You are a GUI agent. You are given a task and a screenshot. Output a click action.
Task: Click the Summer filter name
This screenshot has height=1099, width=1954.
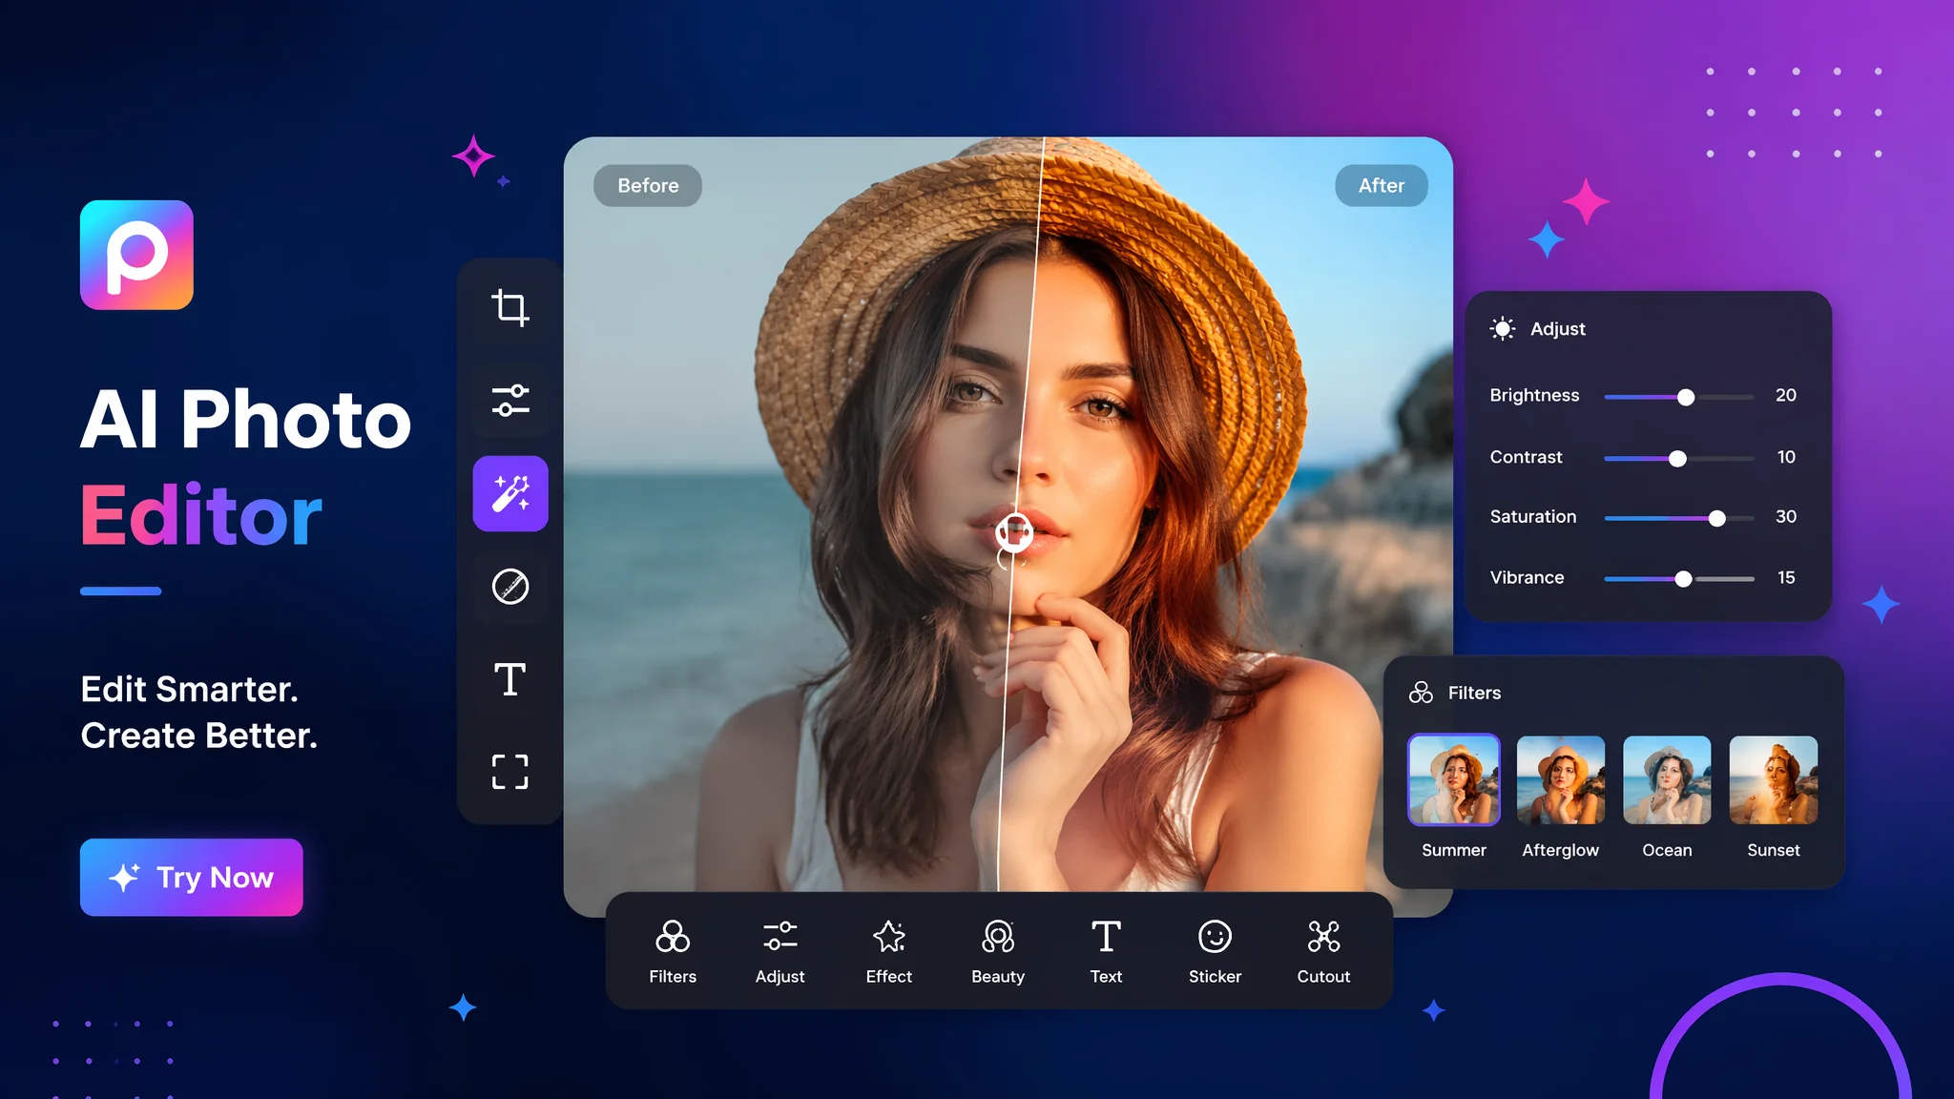tap(1454, 850)
